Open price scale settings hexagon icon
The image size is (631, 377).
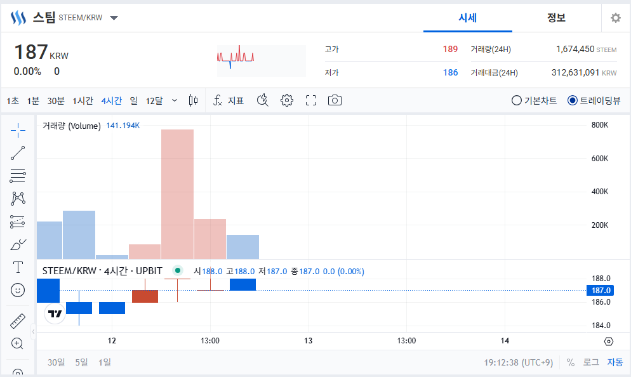coord(609,341)
